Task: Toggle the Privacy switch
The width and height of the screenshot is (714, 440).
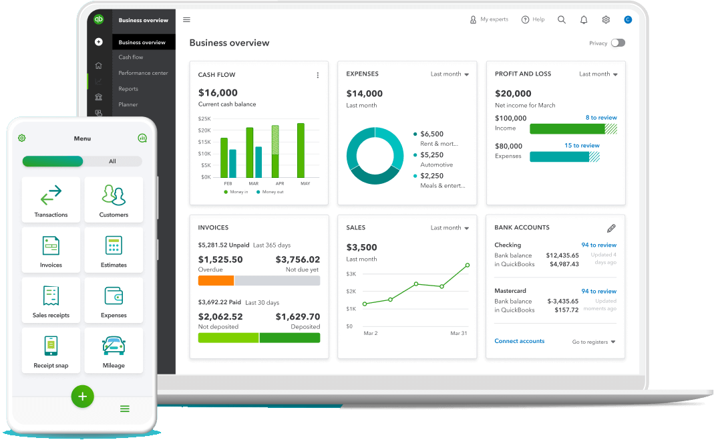Action: pyautogui.click(x=618, y=43)
